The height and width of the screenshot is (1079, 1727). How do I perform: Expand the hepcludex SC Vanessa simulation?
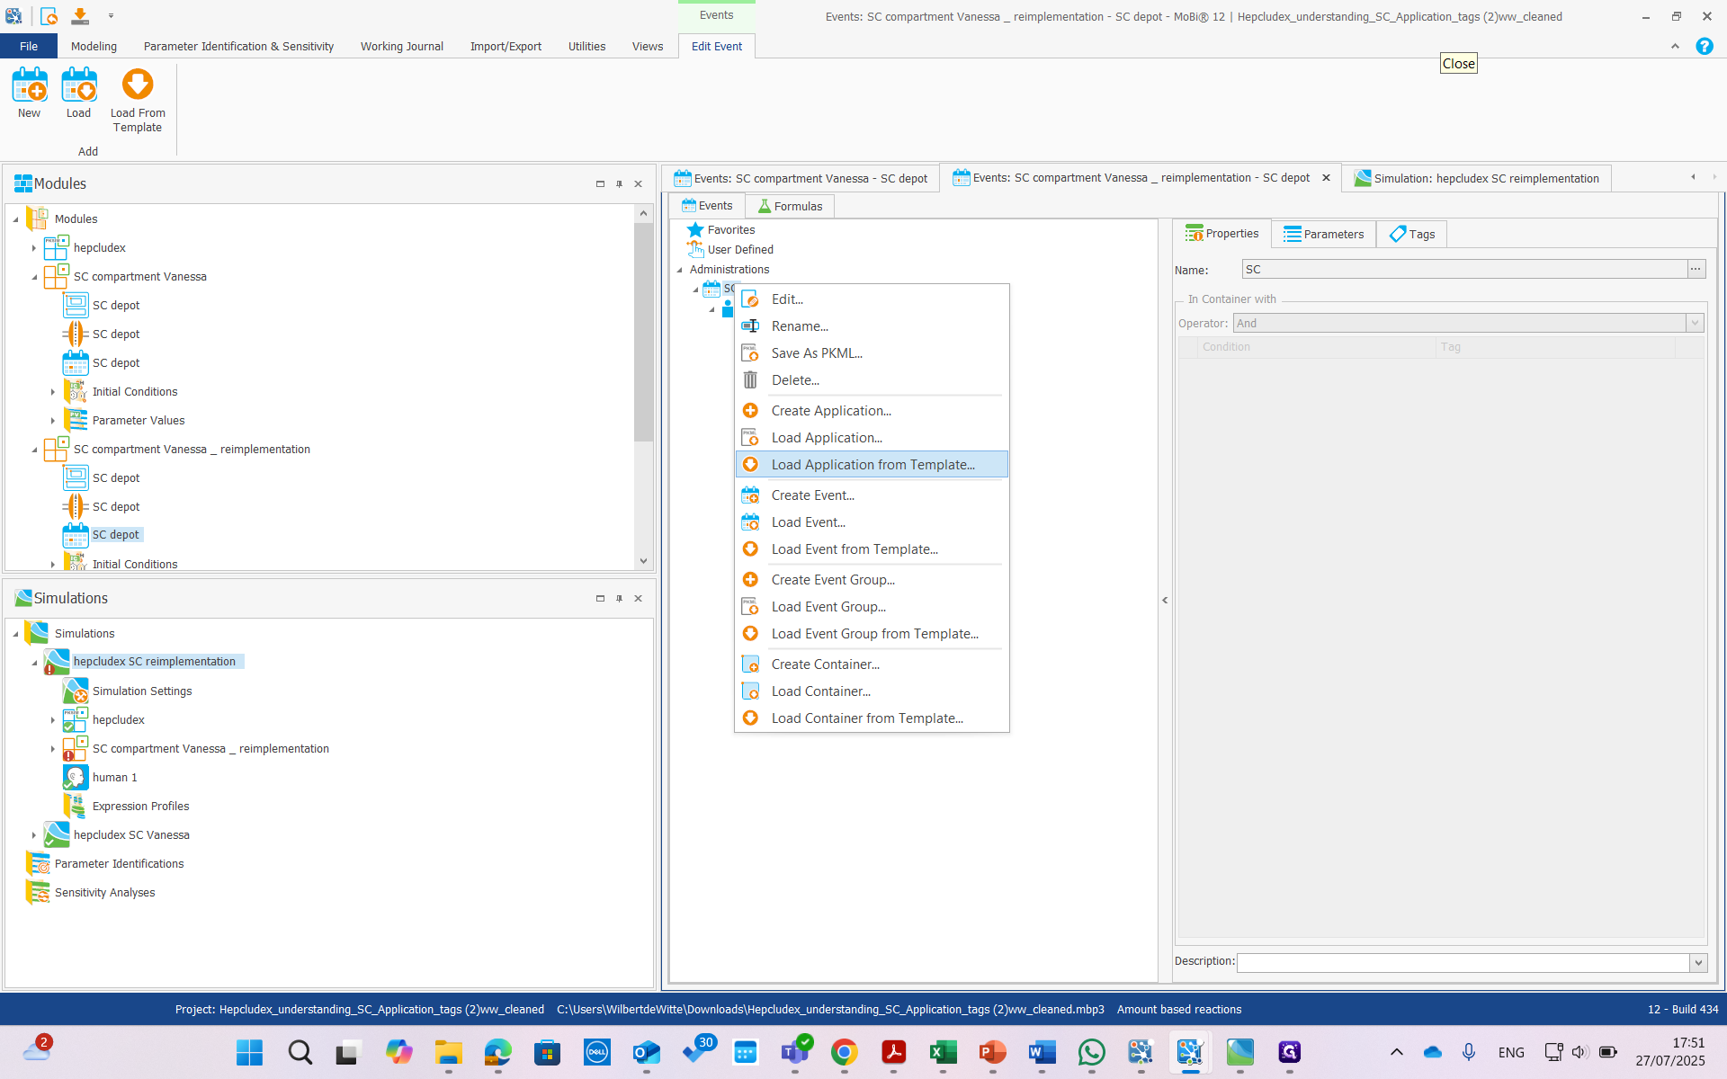tap(34, 835)
